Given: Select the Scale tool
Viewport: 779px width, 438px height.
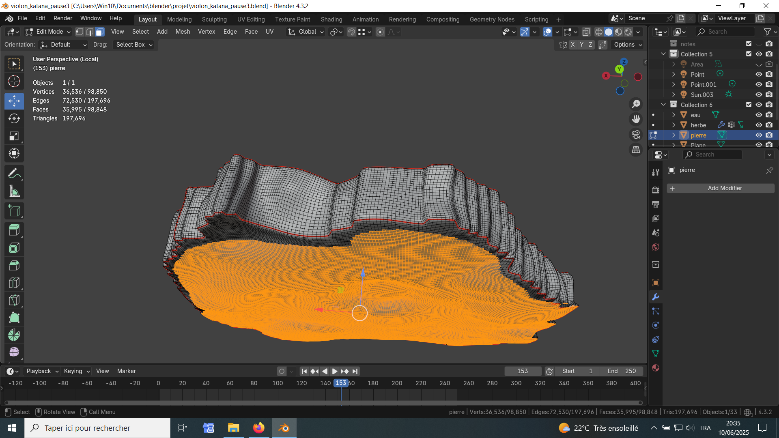Looking at the screenshot, I should tap(14, 136).
